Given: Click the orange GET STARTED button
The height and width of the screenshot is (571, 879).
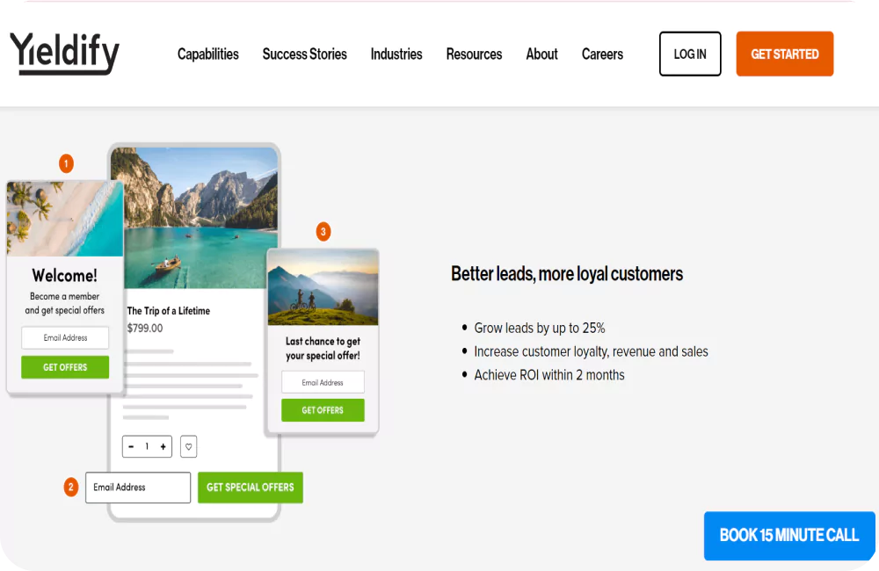Looking at the screenshot, I should pyautogui.click(x=785, y=54).
